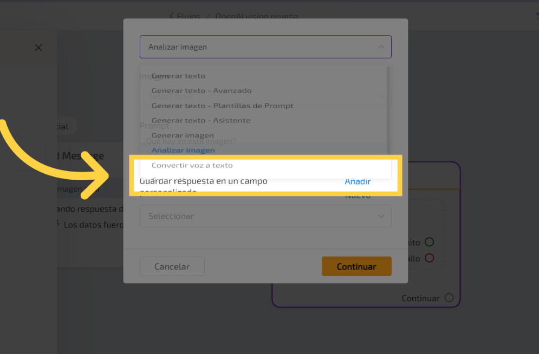Select highlighted 'Analizar imagen' option
Screen dimensions: 539x354
click(x=183, y=150)
